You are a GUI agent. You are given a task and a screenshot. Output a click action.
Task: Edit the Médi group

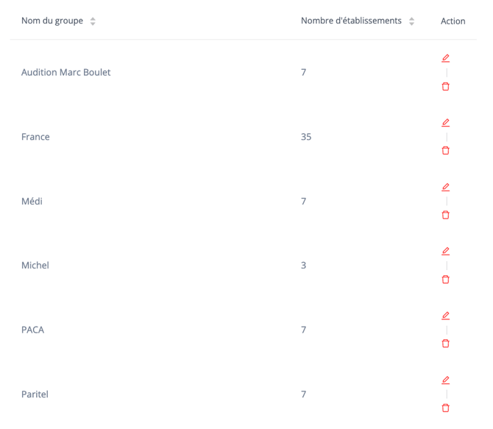coord(445,187)
